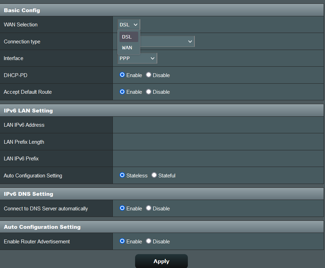Disable Connect to DNS Server automatically
Image resolution: width=325 pixels, height=268 pixels.
pos(149,208)
